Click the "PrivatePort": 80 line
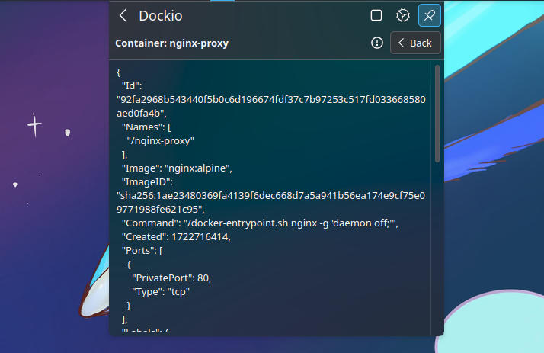 click(171, 278)
